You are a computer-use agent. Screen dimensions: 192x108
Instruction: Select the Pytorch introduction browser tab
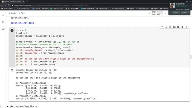pyautogui.click(x=12, y=2)
